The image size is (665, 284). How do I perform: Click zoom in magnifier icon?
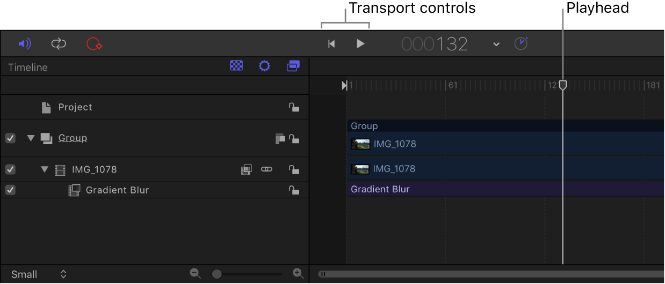coord(298,274)
